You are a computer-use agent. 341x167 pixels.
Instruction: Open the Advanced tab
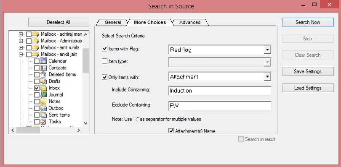click(189, 22)
